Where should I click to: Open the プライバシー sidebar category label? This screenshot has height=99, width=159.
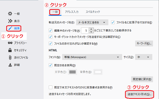point(20,43)
